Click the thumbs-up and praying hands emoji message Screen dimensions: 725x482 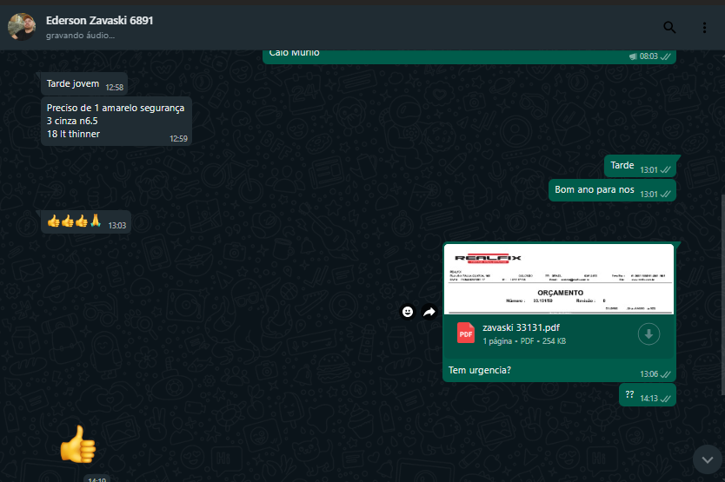tap(75, 222)
